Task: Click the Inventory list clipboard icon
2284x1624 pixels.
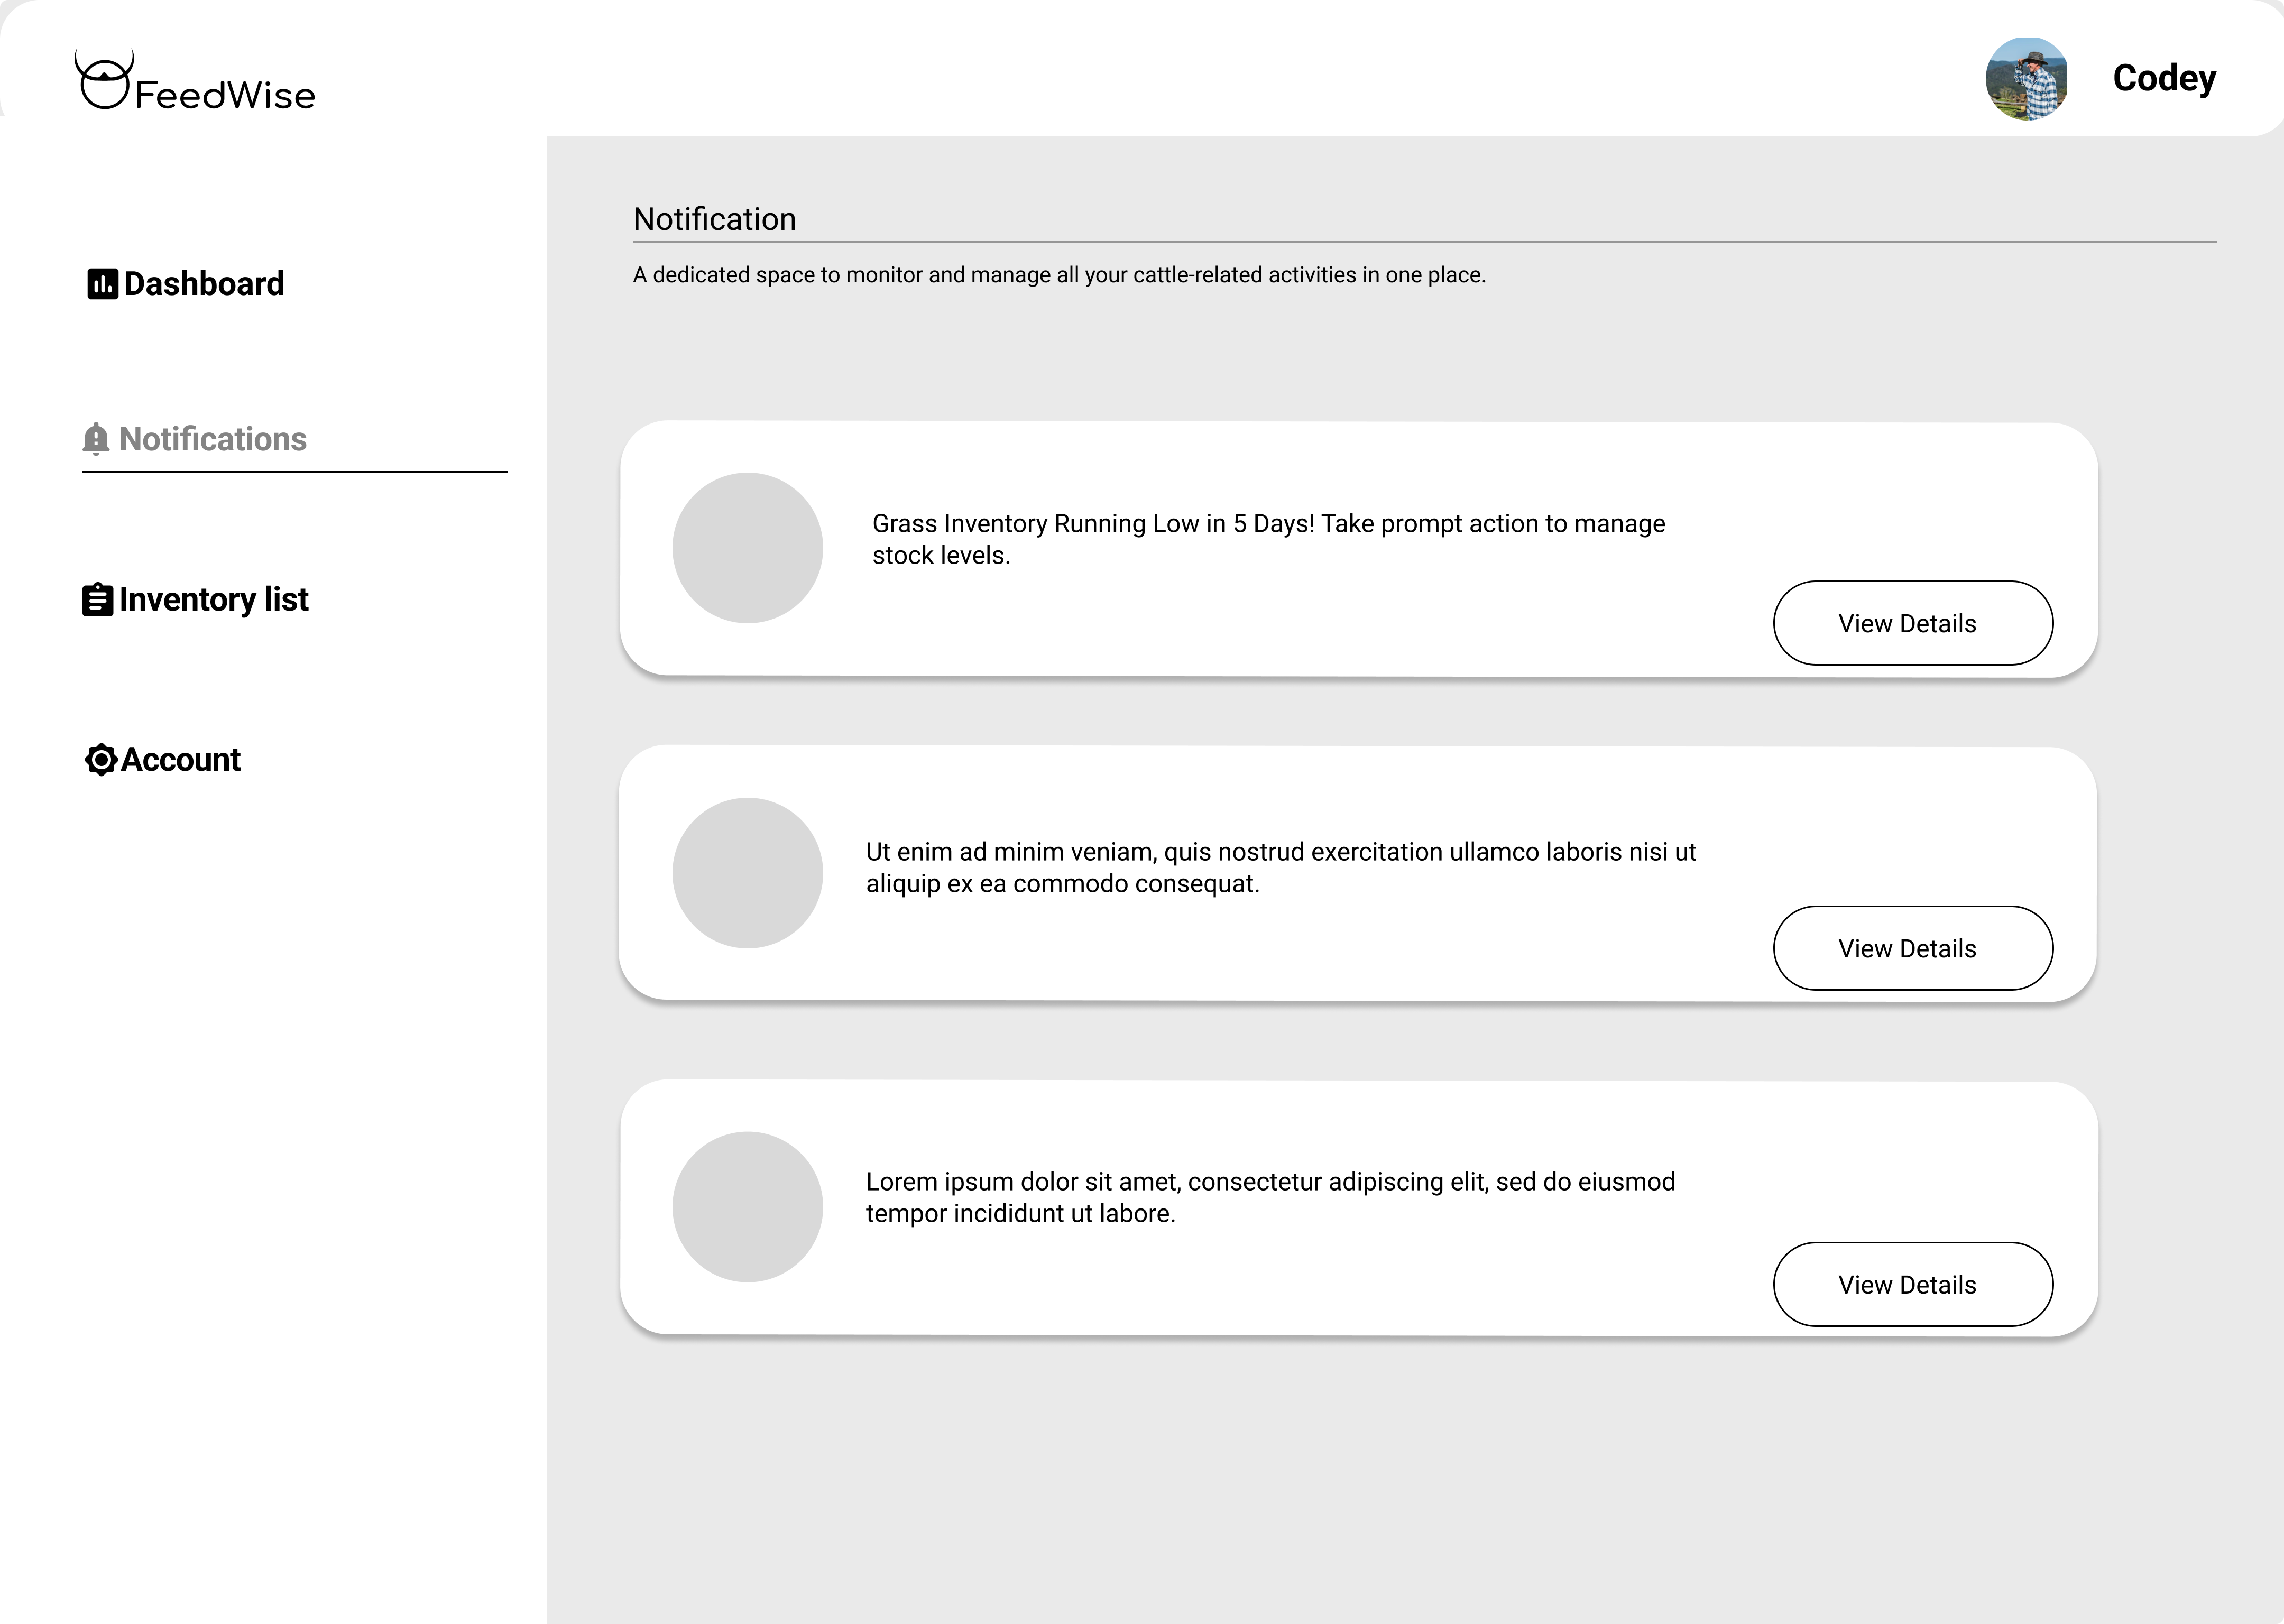Action: click(x=97, y=600)
